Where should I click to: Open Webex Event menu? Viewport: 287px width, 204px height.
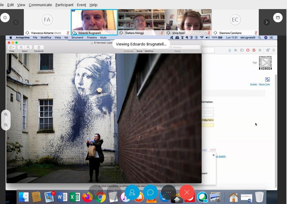click(81, 5)
